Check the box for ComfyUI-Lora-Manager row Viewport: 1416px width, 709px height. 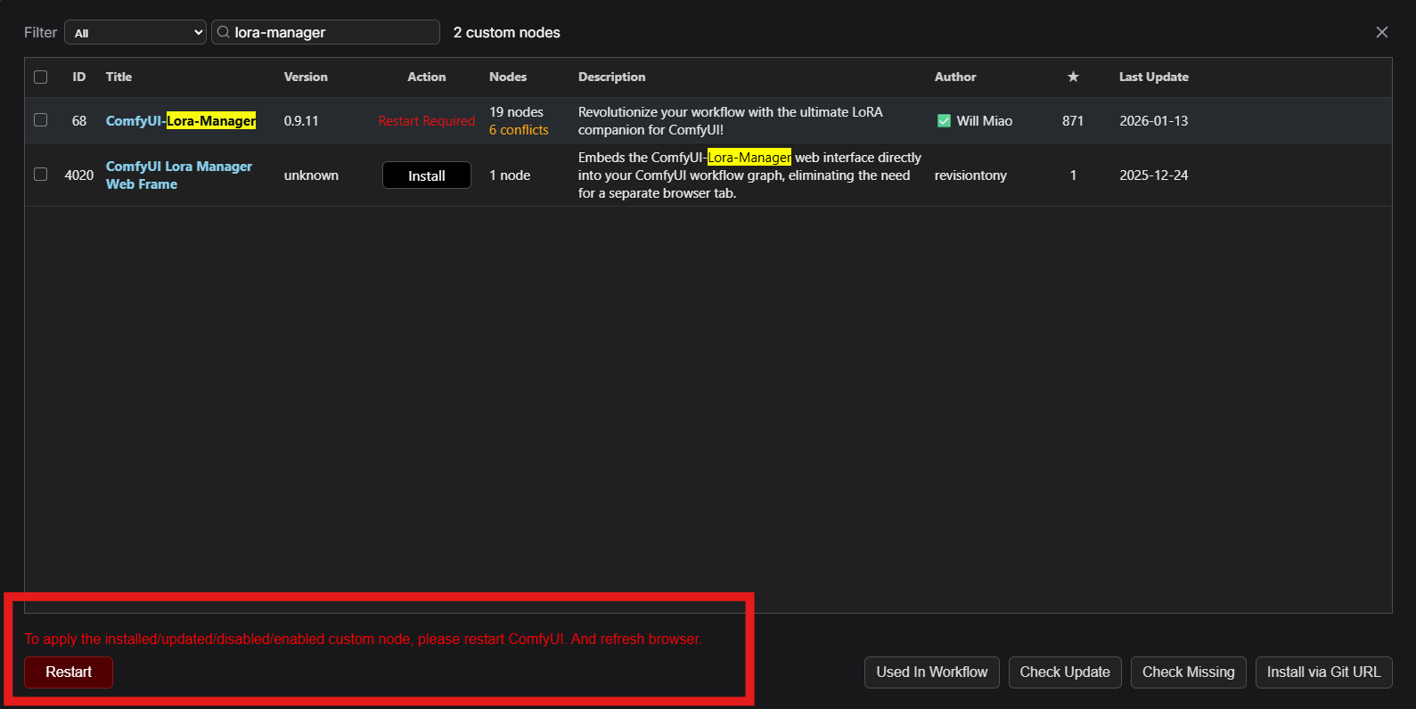click(x=41, y=119)
